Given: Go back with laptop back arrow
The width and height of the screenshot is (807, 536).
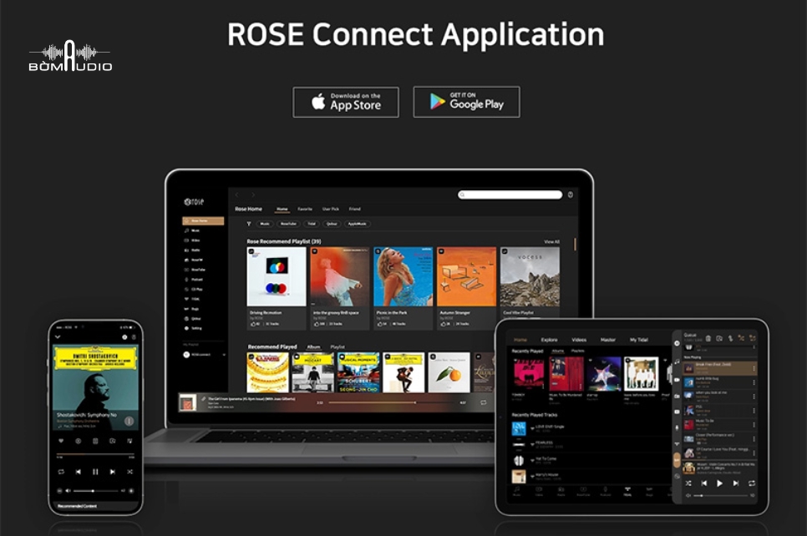Looking at the screenshot, I should (236, 195).
